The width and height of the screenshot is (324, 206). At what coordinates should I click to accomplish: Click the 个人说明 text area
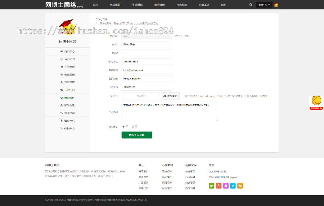point(170,111)
